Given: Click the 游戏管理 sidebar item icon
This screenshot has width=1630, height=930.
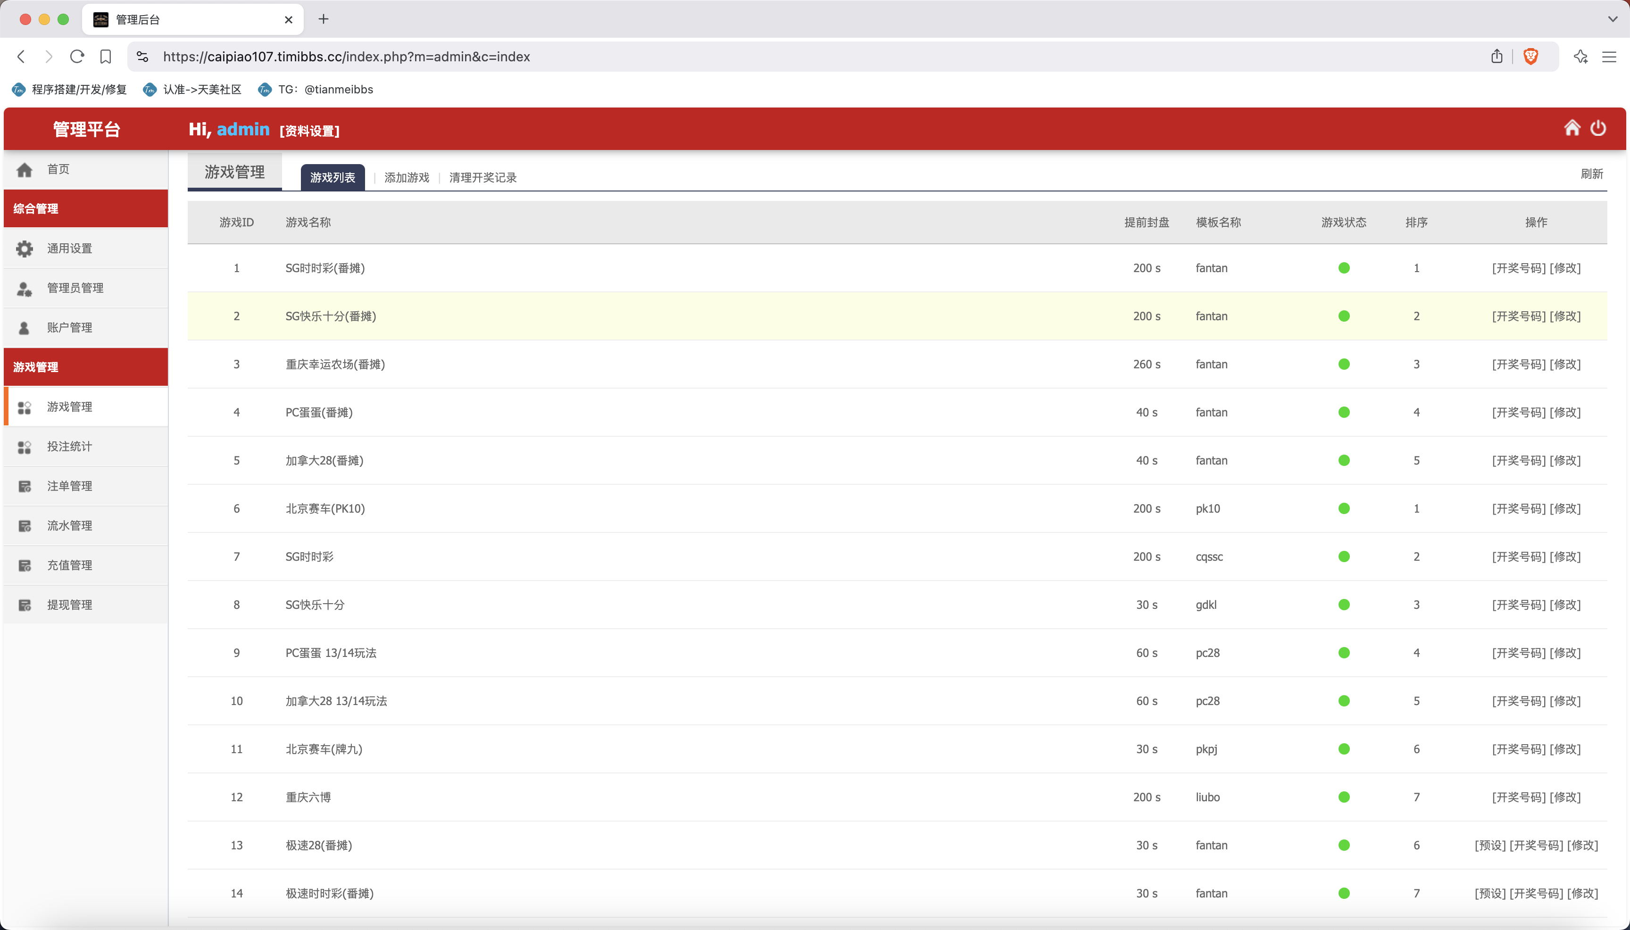Looking at the screenshot, I should (x=25, y=407).
